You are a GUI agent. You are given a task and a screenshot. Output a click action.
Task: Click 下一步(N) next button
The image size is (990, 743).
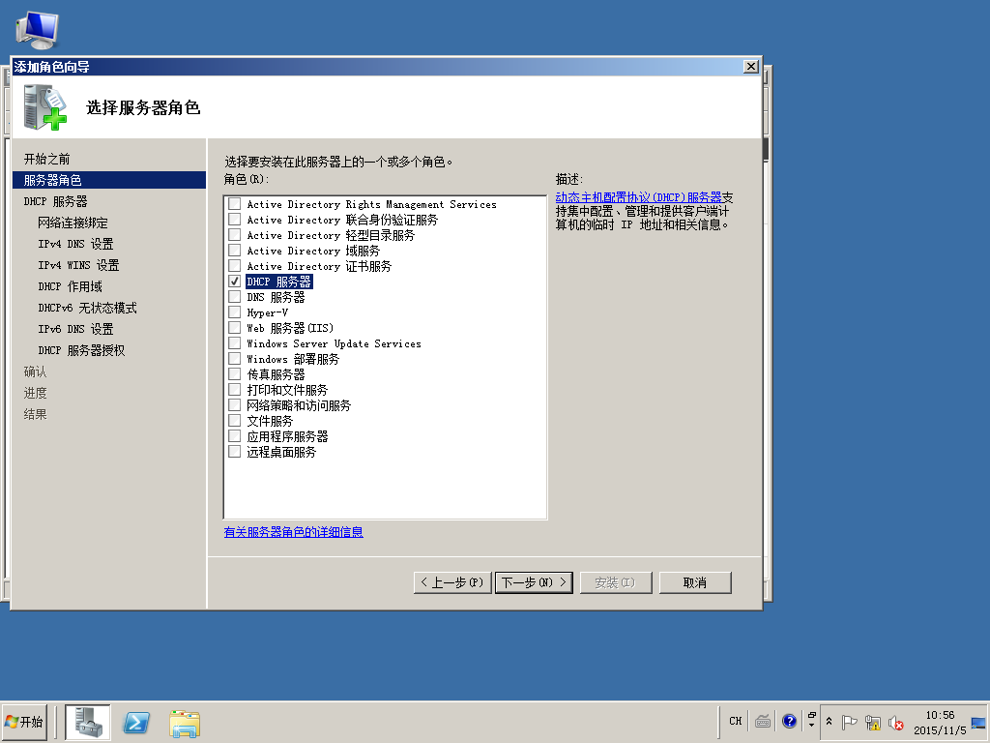point(534,582)
